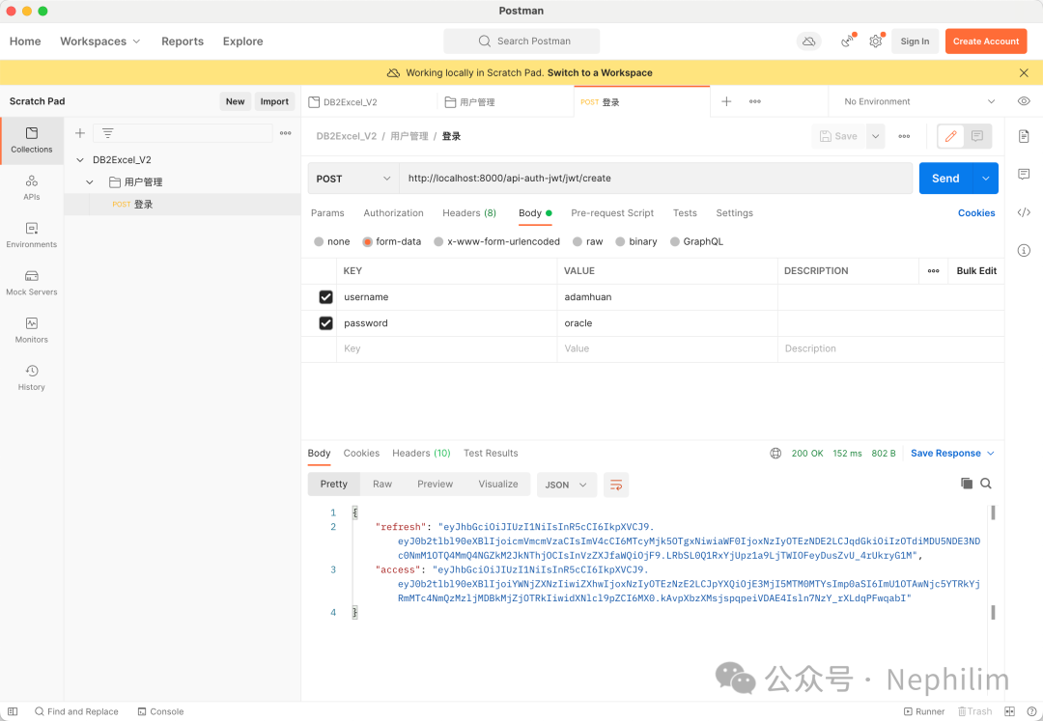1043x721 pixels.
Task: Switch to the Headers (8) request tab
Action: (x=469, y=213)
